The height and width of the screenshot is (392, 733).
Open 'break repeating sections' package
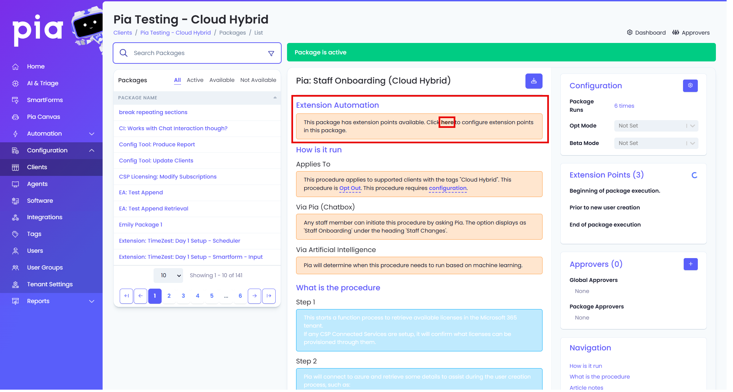click(153, 112)
